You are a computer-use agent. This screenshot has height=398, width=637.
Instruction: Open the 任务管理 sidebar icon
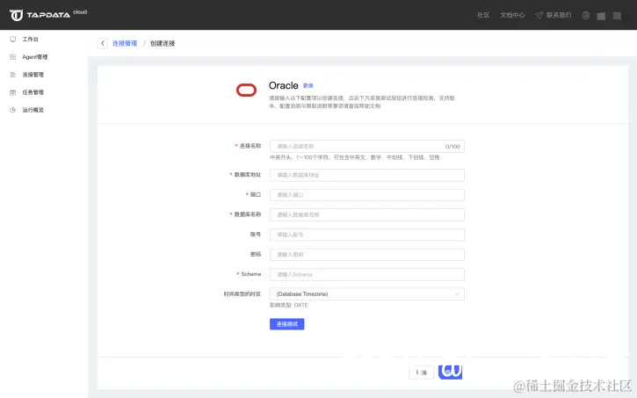coord(12,92)
